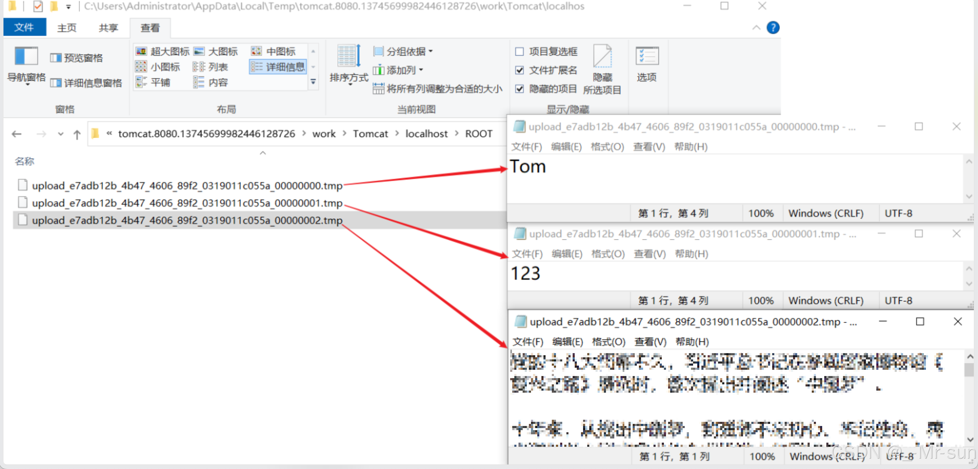Toggle the 文件扩展名 file extensions checkbox

pos(520,70)
